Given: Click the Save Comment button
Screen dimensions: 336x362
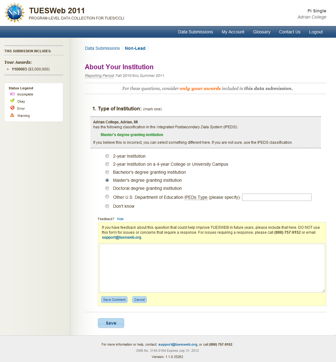Looking at the screenshot, I should click(114, 300).
